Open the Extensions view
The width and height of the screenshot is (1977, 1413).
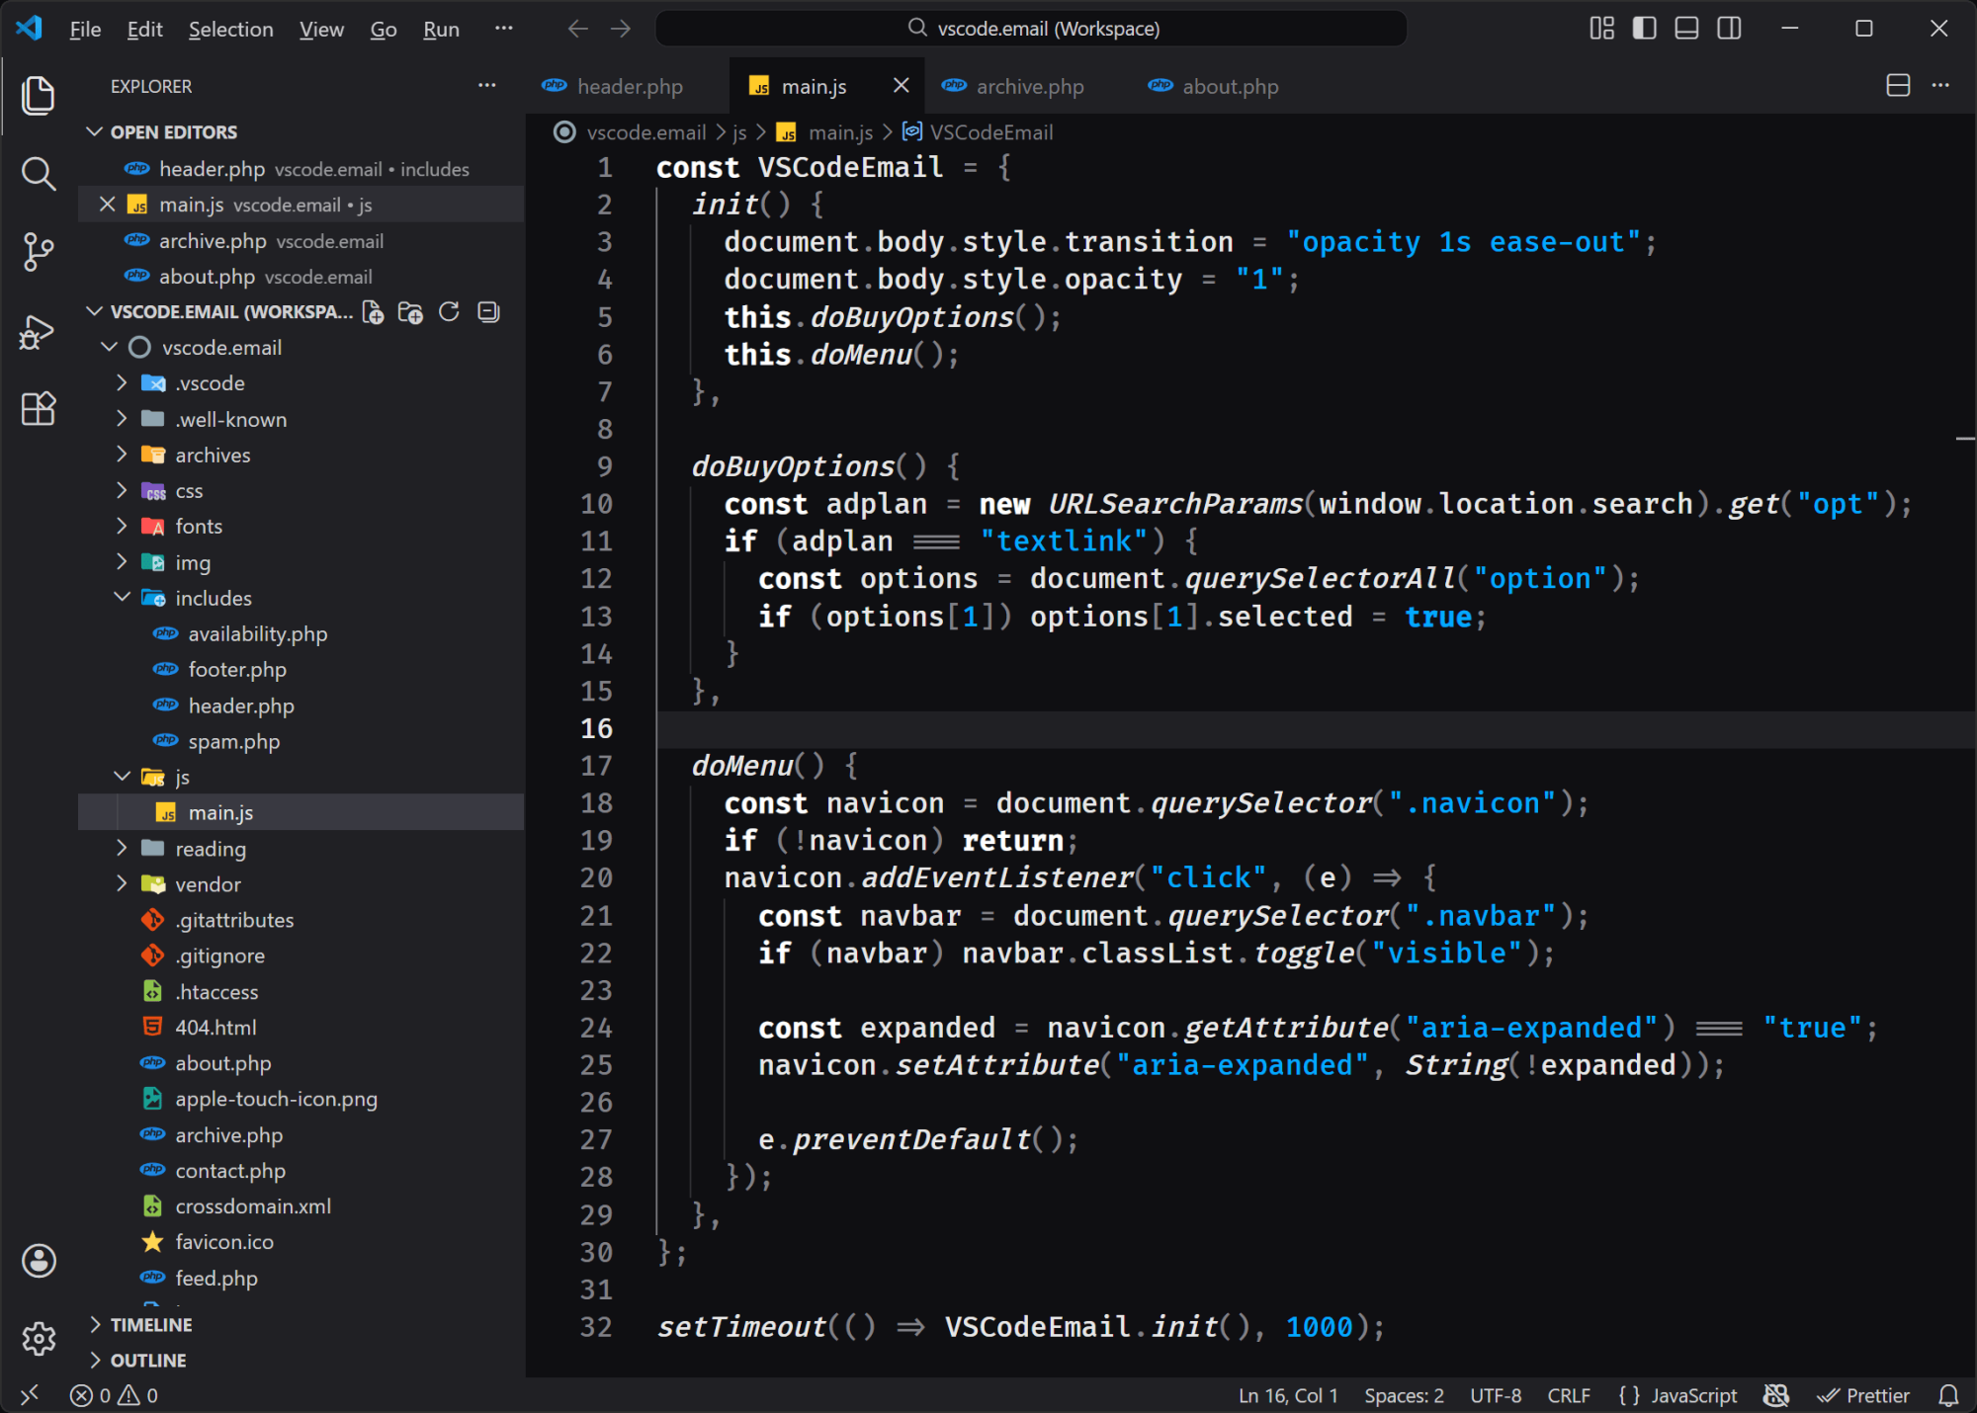[x=38, y=409]
